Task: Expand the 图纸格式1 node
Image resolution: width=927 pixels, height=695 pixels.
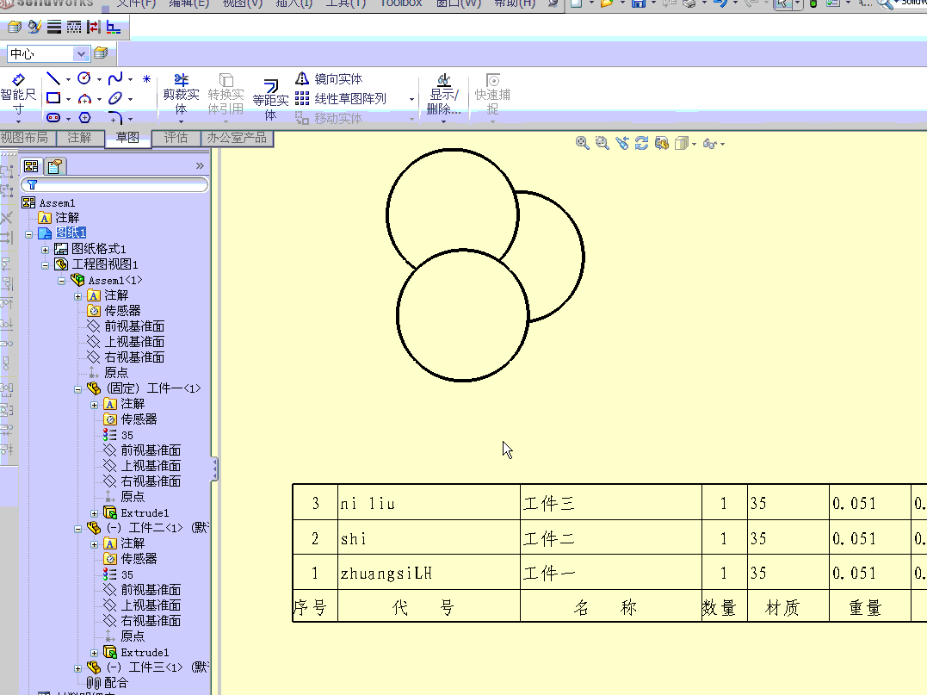Action: pos(45,250)
